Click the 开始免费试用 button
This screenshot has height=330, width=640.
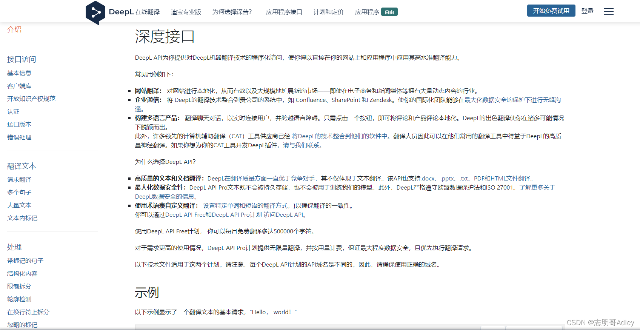551,11
